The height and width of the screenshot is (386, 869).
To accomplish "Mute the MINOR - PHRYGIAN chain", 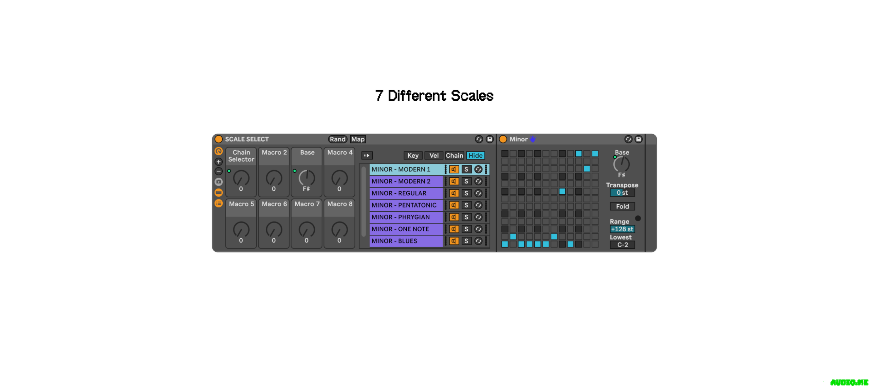I will click(454, 217).
